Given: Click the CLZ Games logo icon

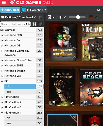Looking at the screenshot, I should pyautogui.click(x=12, y=3).
